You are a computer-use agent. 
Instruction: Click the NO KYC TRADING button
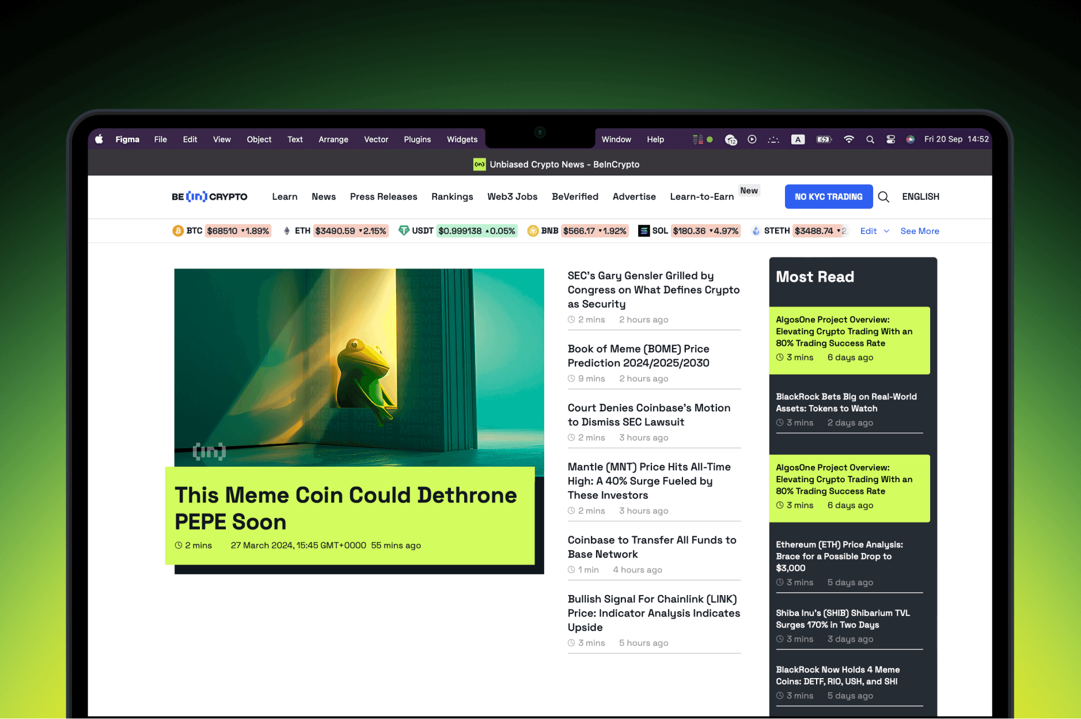click(x=829, y=196)
